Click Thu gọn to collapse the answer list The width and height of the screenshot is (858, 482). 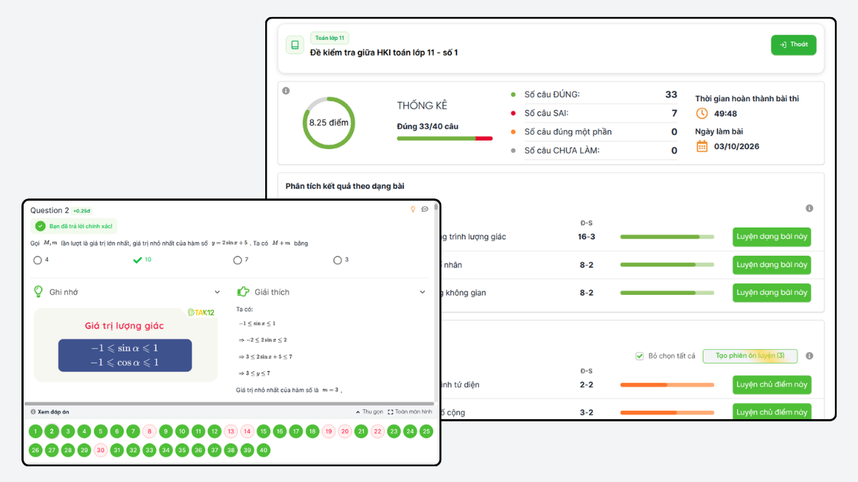pos(369,412)
